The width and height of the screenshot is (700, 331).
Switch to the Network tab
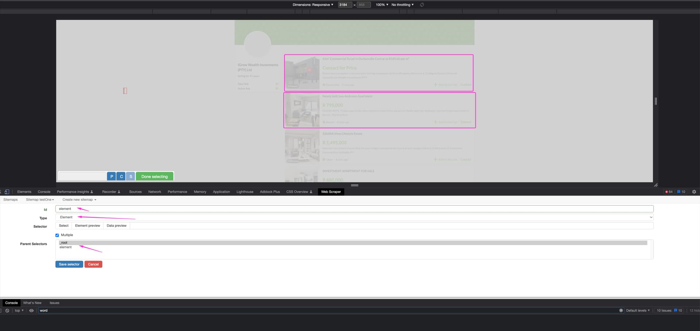coord(155,192)
